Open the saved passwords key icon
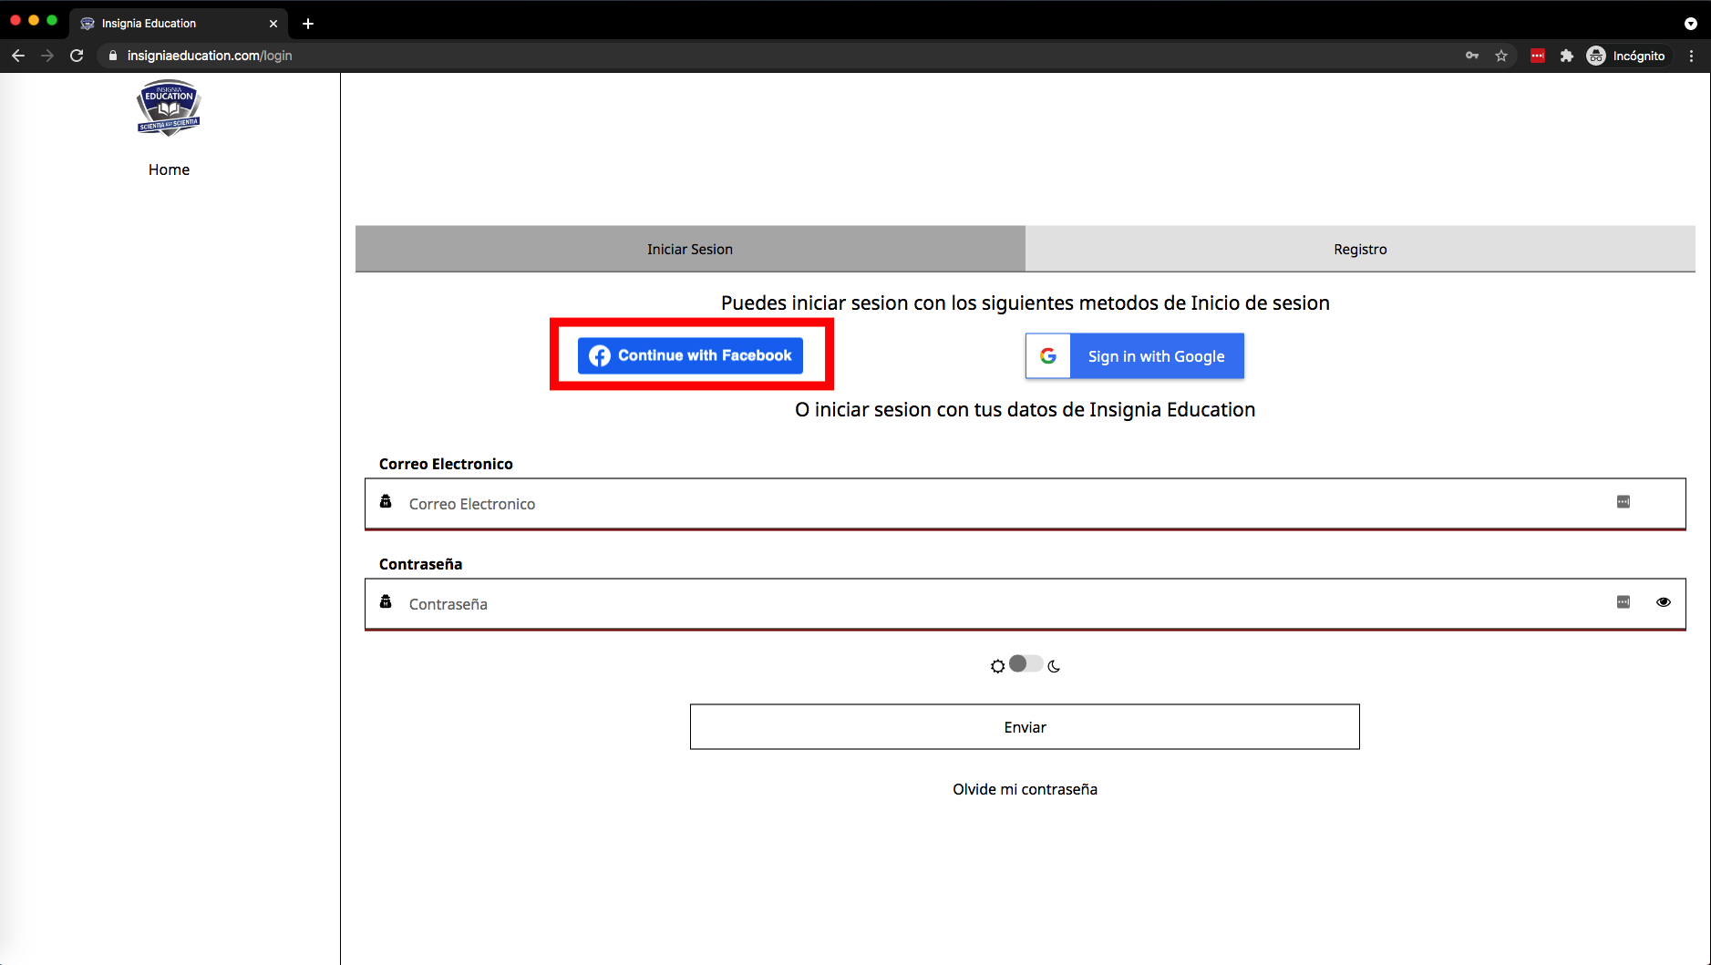Image resolution: width=1711 pixels, height=965 pixels. [x=1472, y=56]
